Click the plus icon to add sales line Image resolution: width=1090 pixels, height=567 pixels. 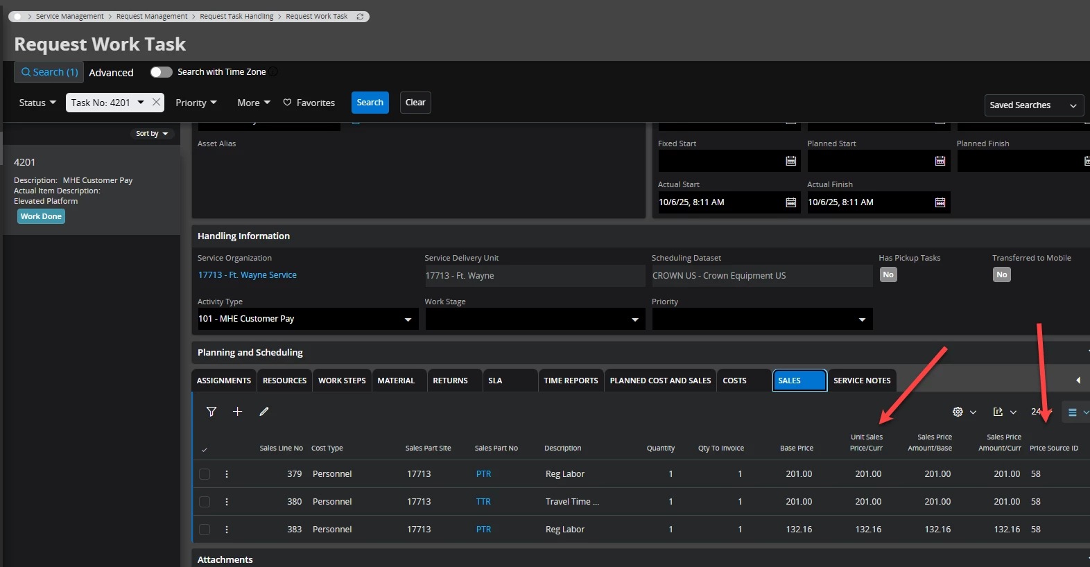[237, 412]
